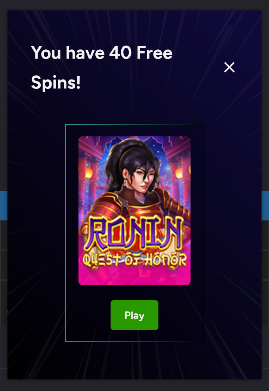Click the word Spins! in the heading
Screen dimensions: 269x391
[x=56, y=83]
